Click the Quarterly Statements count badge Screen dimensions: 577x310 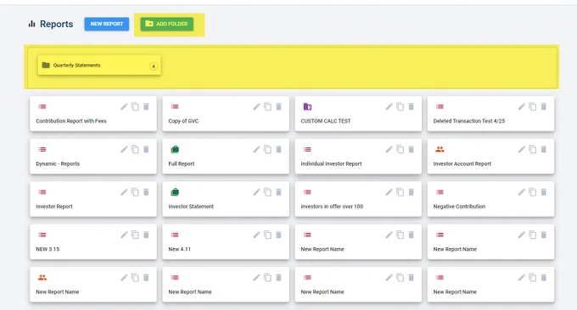[x=154, y=66]
